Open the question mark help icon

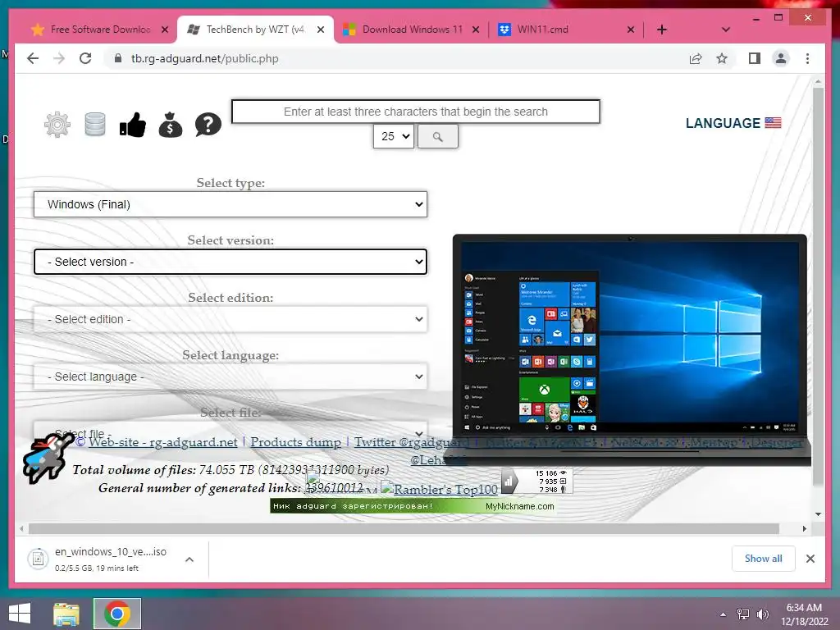click(x=208, y=125)
